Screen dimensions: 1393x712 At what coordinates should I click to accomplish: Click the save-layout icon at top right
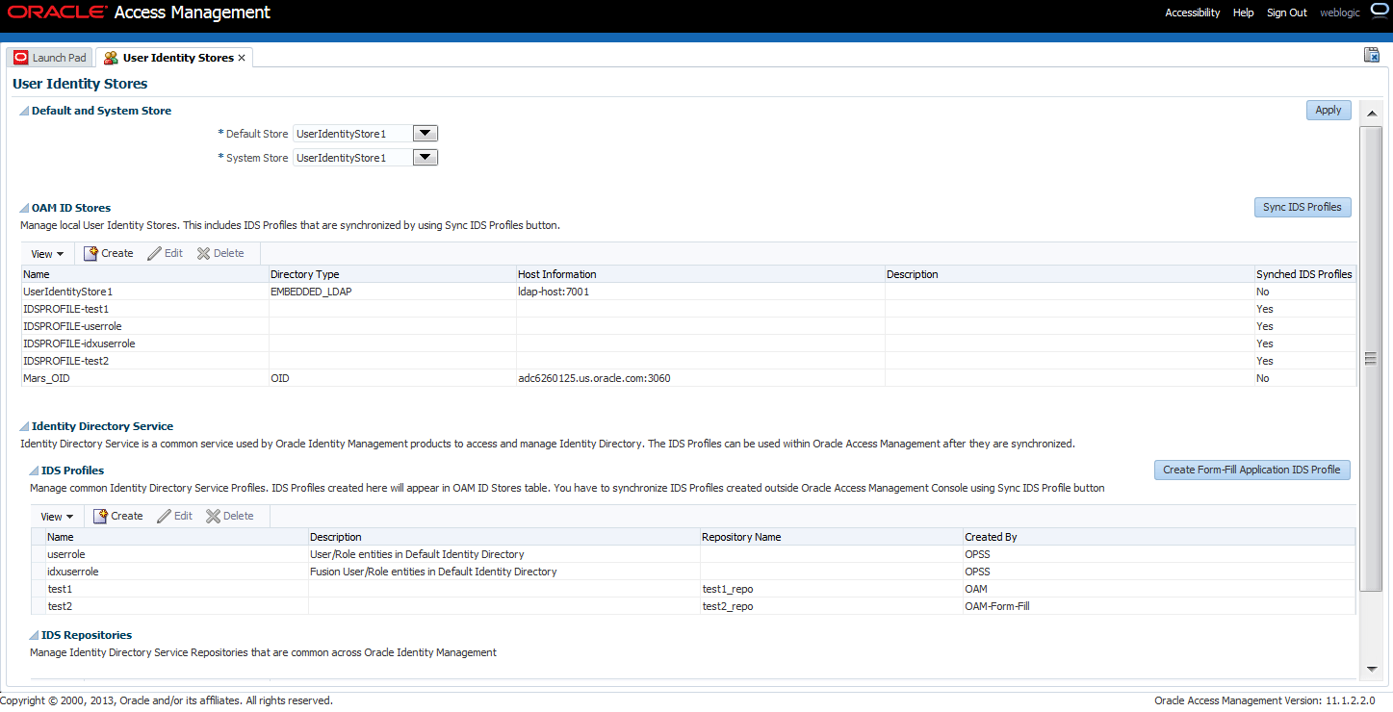coord(1372,55)
